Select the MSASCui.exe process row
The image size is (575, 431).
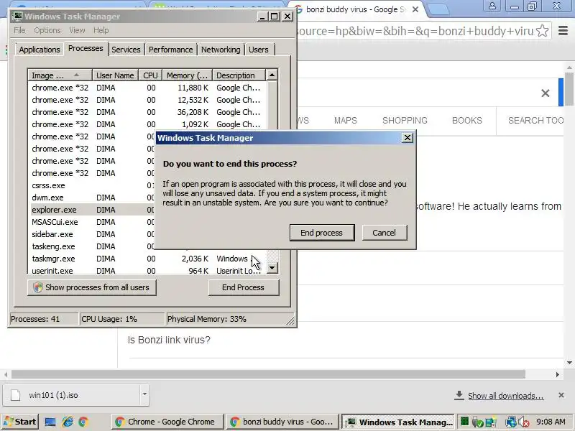point(92,222)
